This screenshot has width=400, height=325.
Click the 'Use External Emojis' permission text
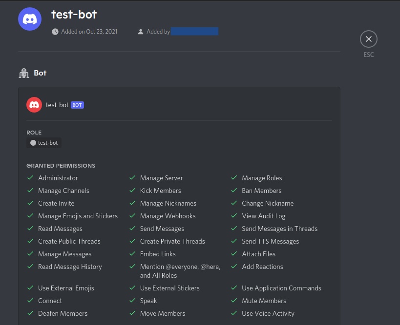[x=66, y=288]
